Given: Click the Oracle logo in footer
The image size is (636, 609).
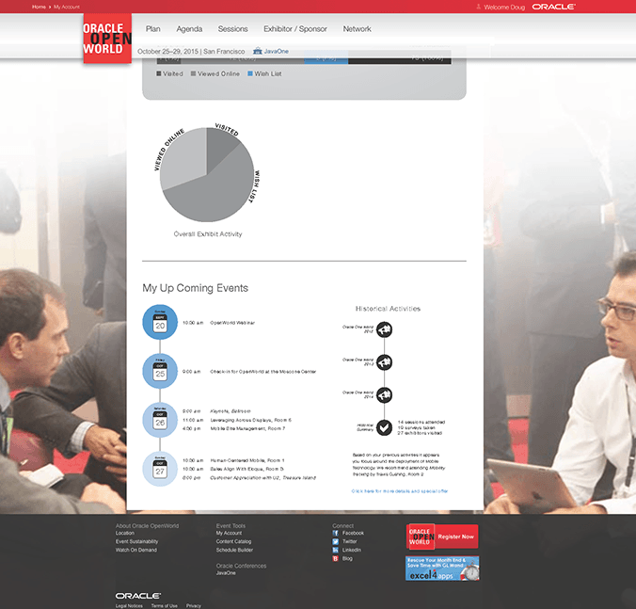Looking at the screenshot, I should (138, 596).
